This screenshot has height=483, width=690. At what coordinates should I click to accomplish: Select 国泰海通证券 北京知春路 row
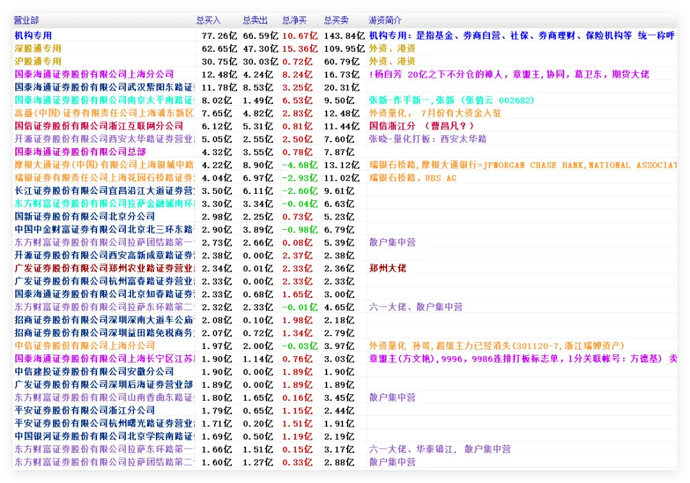(x=104, y=294)
